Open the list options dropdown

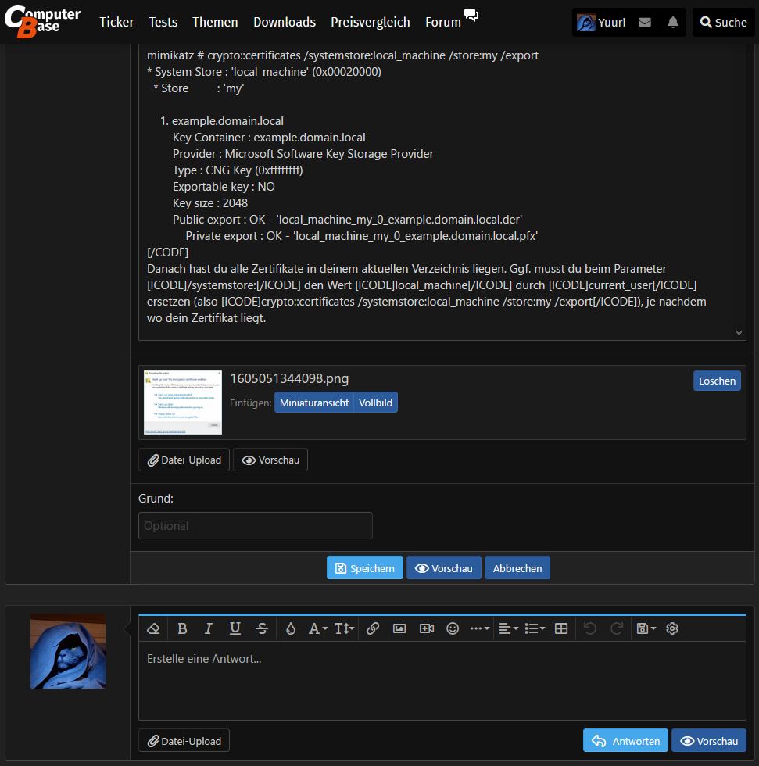[535, 628]
